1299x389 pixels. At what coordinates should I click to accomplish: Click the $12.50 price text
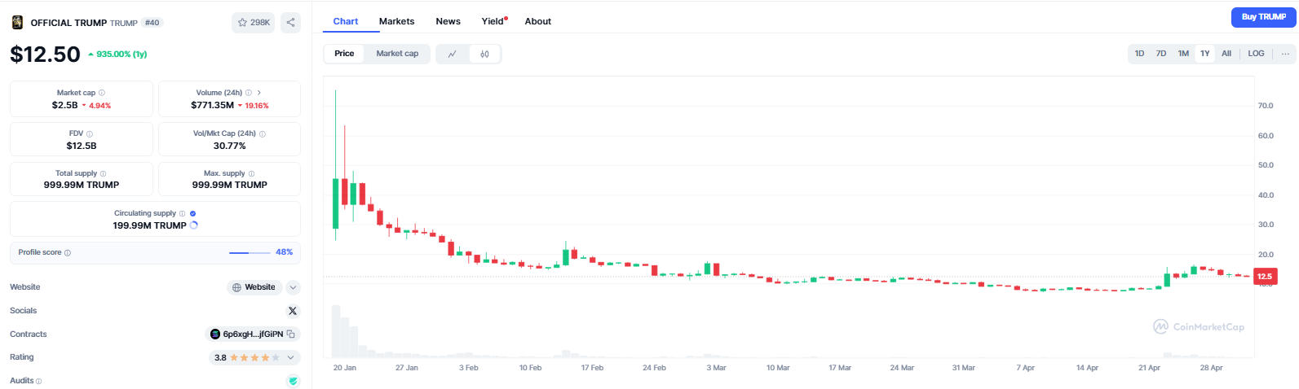45,55
